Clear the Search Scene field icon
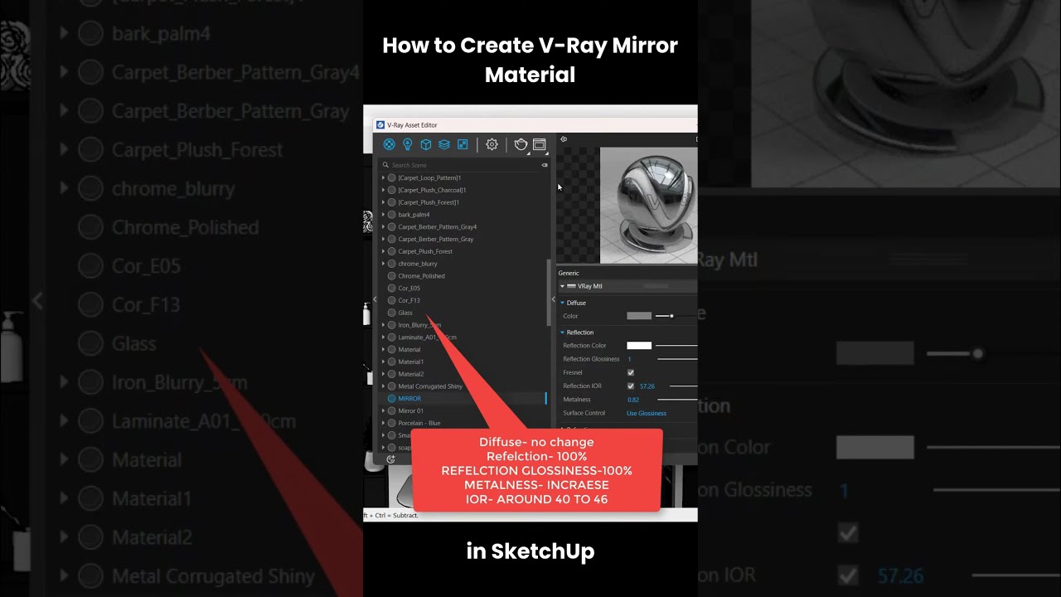The image size is (1061, 597). (545, 165)
